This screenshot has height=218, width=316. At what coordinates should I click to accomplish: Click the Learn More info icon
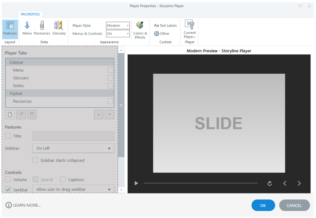(x=9, y=205)
